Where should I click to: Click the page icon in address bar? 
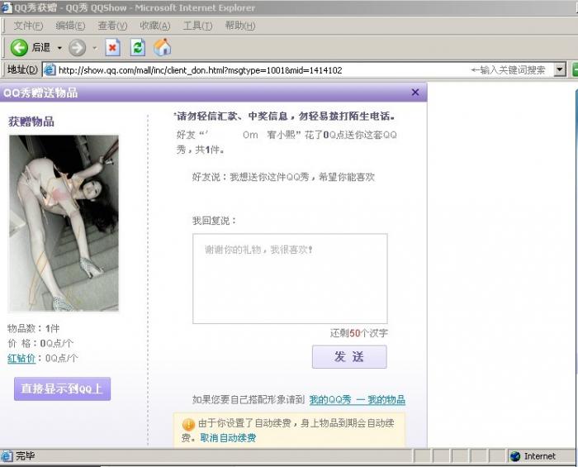pos(50,69)
